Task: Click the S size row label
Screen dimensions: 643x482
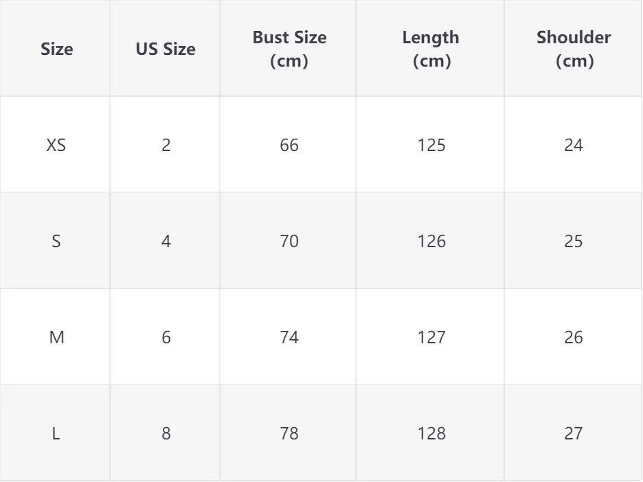Action: (56, 241)
